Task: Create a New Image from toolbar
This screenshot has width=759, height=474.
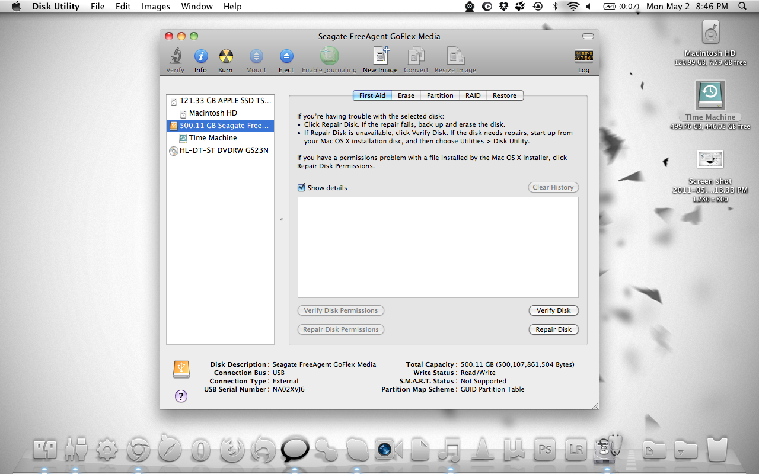Action: (380, 56)
